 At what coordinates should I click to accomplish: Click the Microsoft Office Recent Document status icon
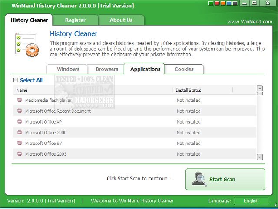pos(20,111)
